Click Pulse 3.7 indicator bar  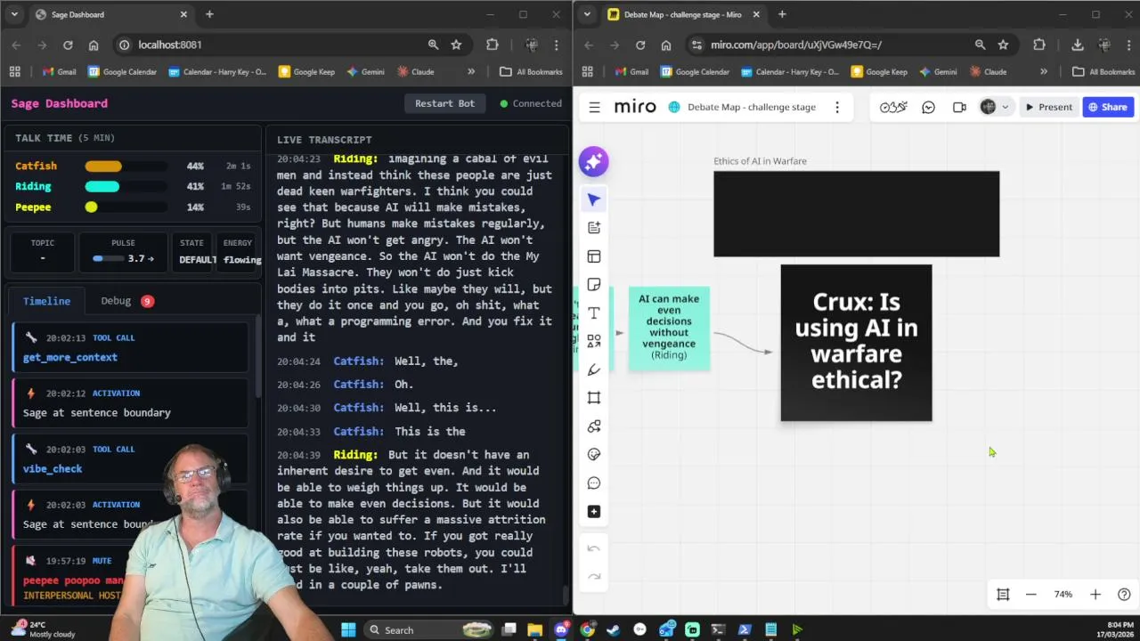(x=110, y=258)
